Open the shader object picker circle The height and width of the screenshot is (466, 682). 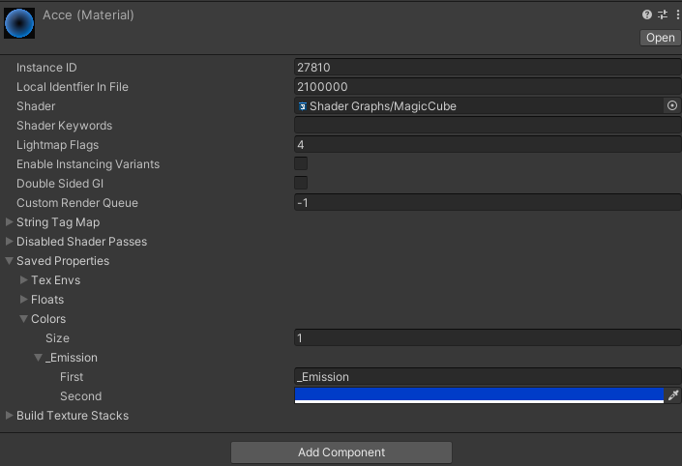[x=672, y=105]
